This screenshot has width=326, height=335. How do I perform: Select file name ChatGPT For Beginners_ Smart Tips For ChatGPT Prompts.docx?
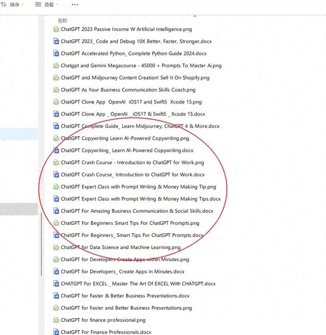[132, 235]
